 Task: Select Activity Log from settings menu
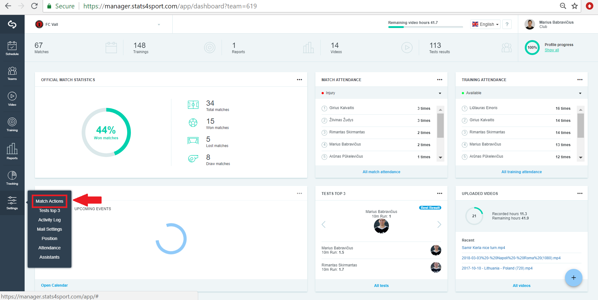click(x=50, y=220)
